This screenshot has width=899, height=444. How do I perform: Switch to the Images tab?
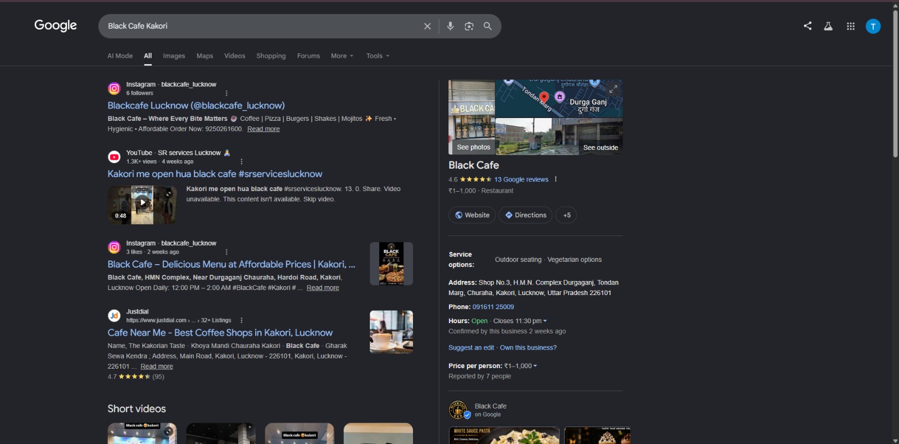pyautogui.click(x=174, y=56)
